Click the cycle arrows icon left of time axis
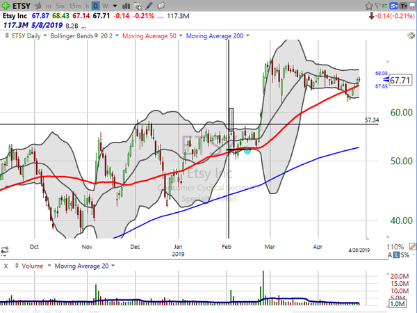This screenshot has width=417, height=313. pyautogui.click(x=4, y=250)
